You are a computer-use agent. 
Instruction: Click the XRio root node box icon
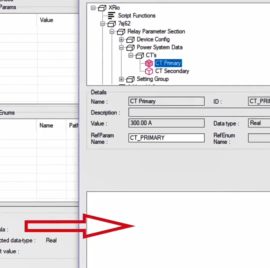pos(102,8)
